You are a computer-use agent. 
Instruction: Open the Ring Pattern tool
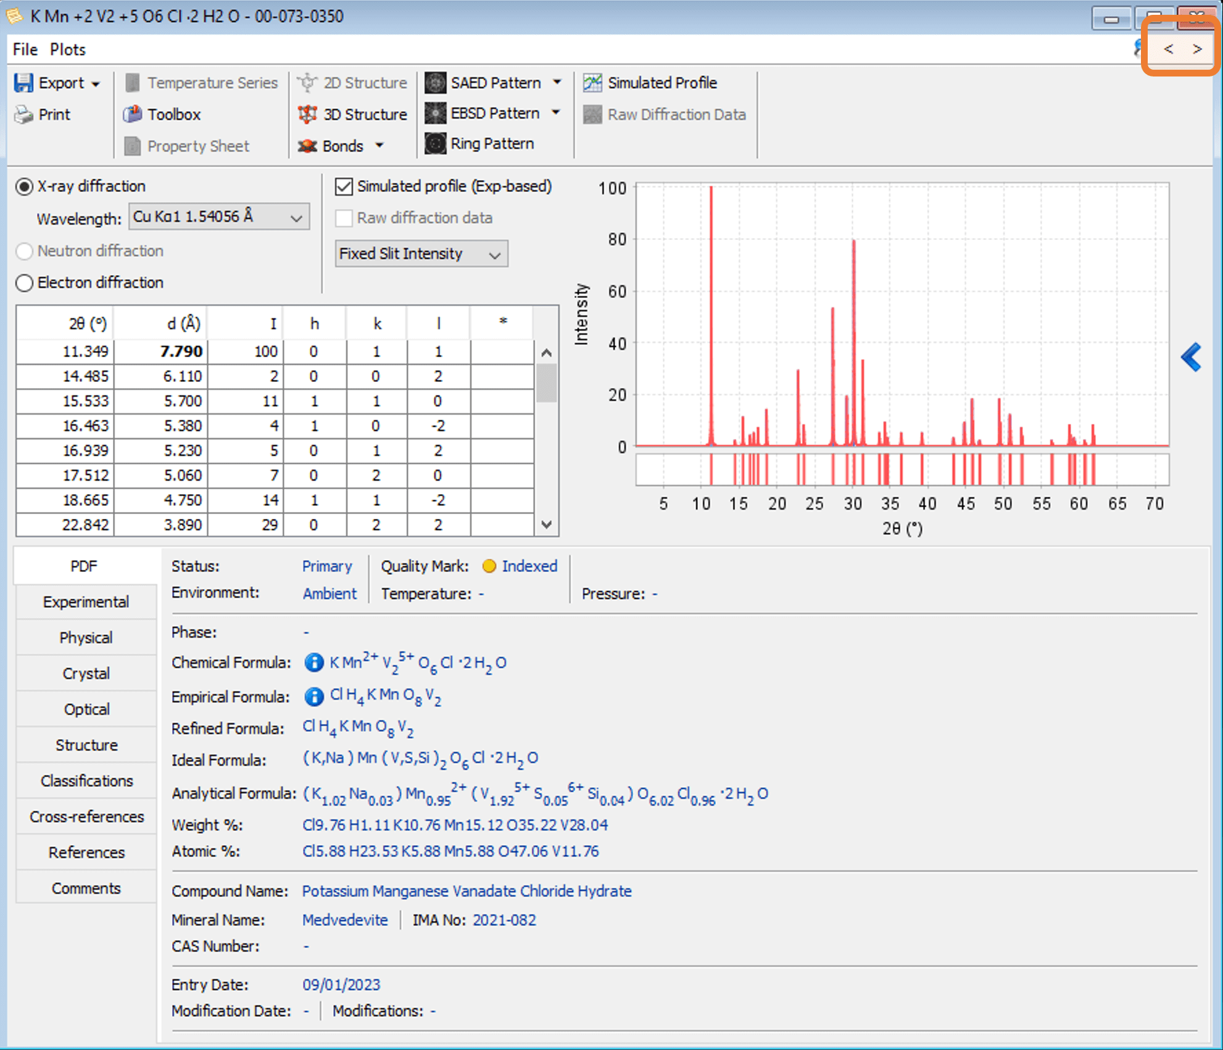tap(479, 144)
